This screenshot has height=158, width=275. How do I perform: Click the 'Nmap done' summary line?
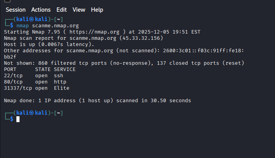pyautogui.click(x=97, y=101)
